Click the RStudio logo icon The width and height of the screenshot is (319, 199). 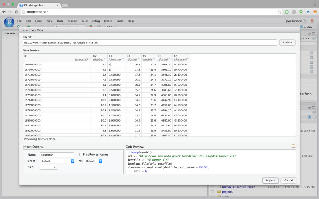[x=8, y=22]
